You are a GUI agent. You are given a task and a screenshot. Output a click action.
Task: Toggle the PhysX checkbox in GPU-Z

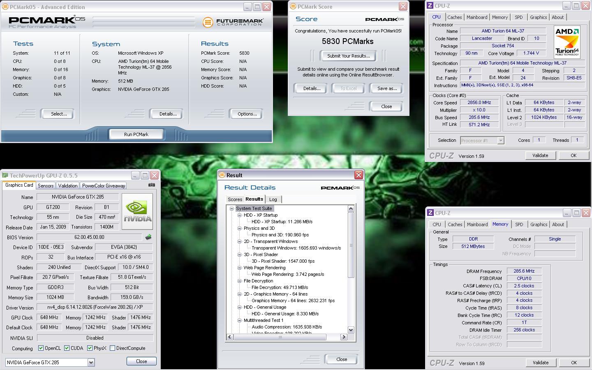click(90, 348)
